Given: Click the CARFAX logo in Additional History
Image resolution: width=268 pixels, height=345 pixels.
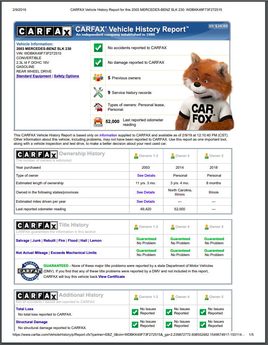Looking at the screenshot, I should (x=37, y=296).
